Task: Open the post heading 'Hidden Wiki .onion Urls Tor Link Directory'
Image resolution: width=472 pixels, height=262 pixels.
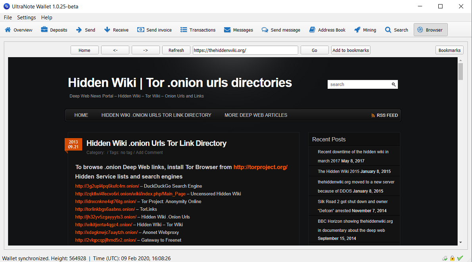Action: coord(156,143)
